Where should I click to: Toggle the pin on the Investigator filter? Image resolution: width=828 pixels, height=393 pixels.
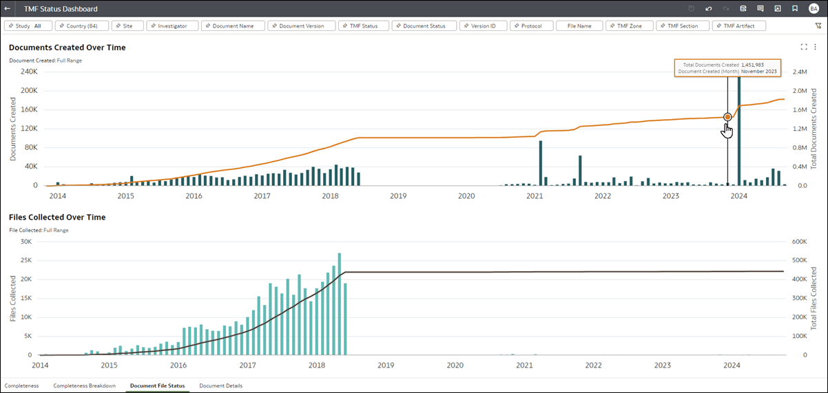tap(152, 25)
